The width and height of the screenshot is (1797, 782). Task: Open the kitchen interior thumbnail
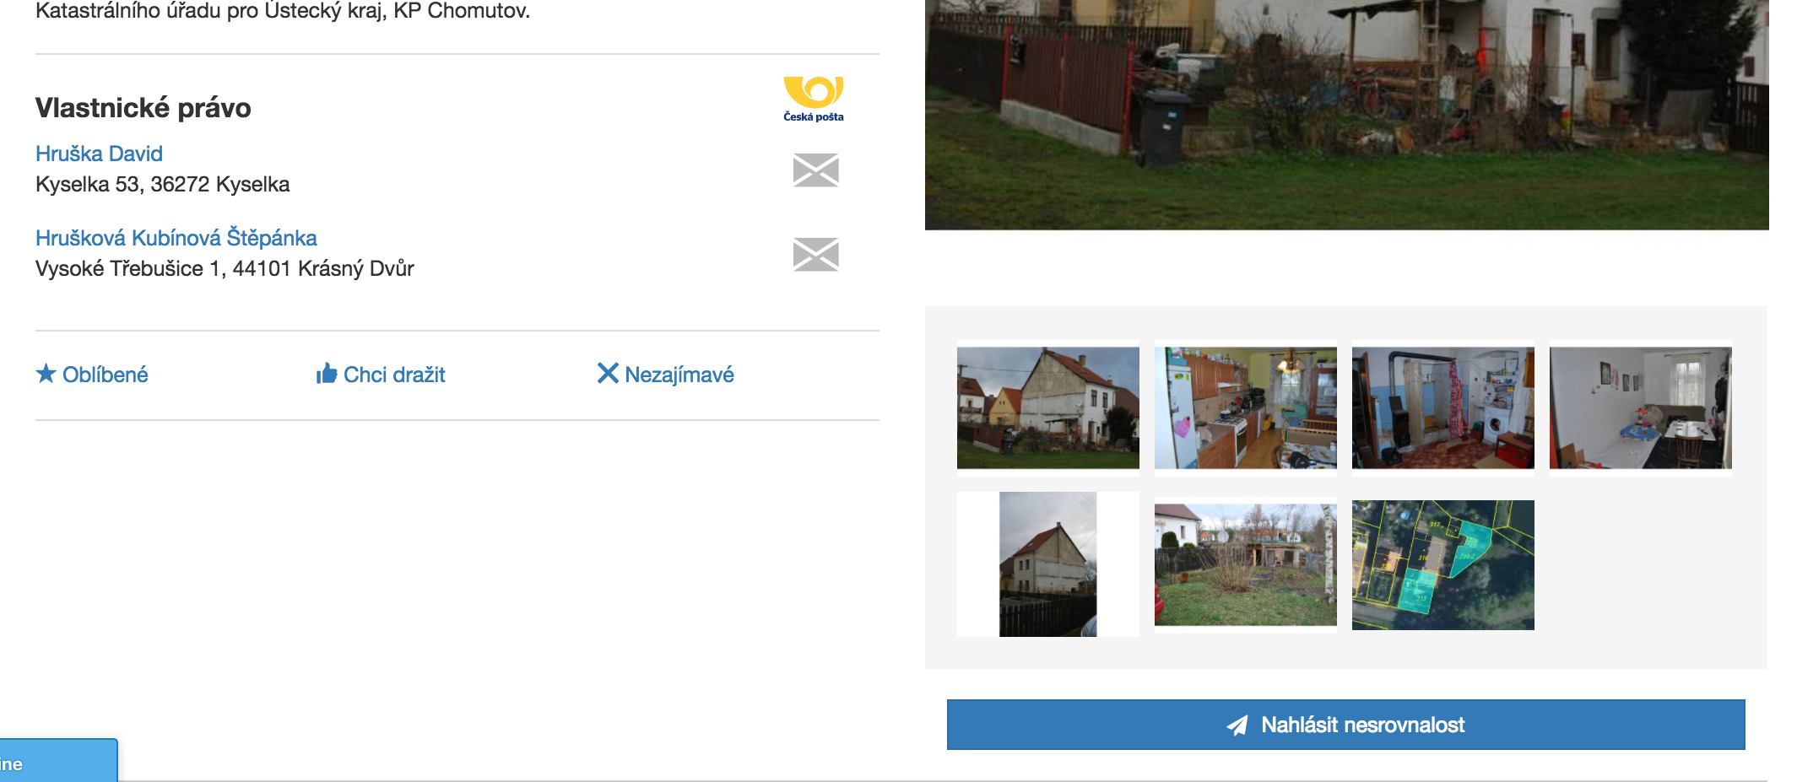click(1245, 408)
